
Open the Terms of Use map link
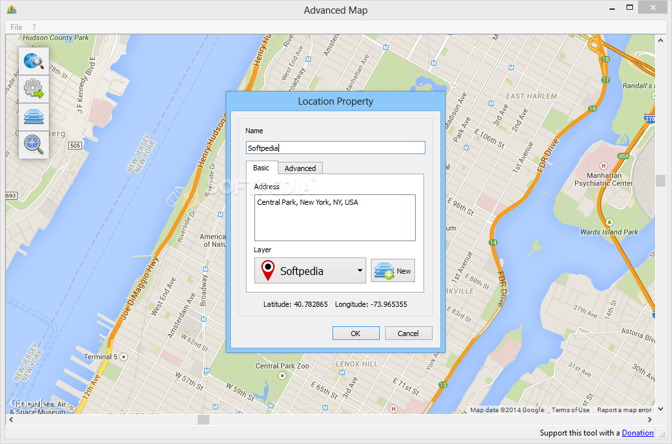[571, 410]
